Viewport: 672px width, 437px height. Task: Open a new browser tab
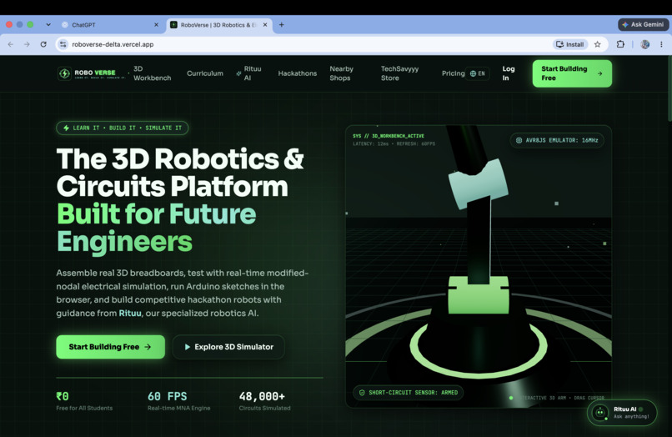[x=282, y=25]
